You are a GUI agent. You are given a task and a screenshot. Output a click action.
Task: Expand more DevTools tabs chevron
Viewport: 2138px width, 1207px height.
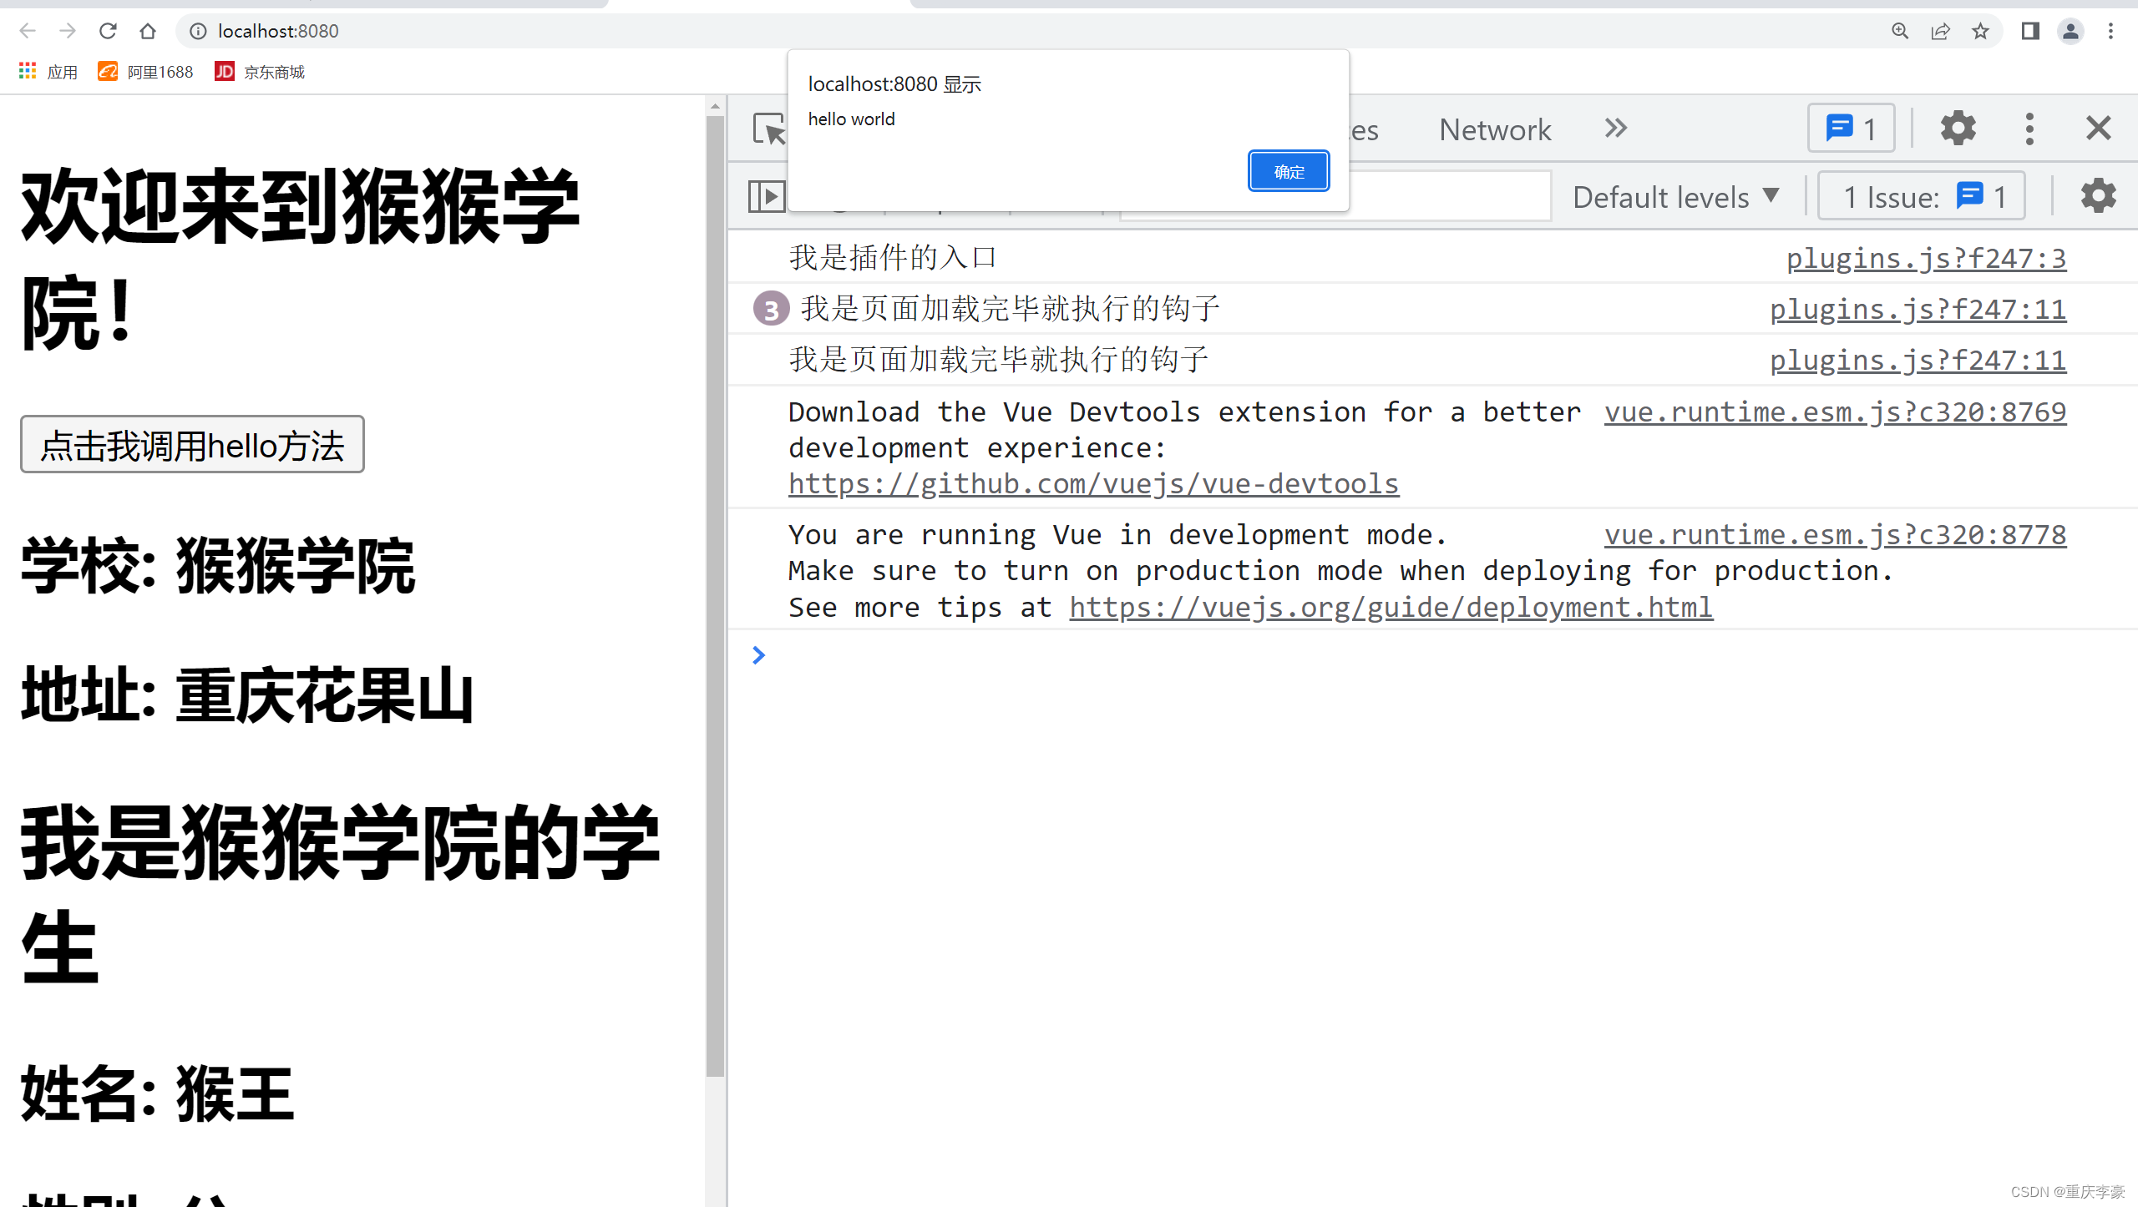(x=1616, y=129)
